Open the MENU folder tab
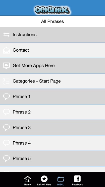105x187 pixels. (x=61, y=181)
